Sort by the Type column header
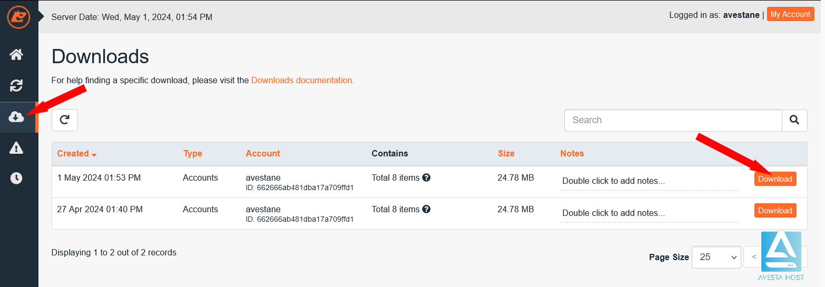Screen dimensions: 825x287 tap(193, 154)
